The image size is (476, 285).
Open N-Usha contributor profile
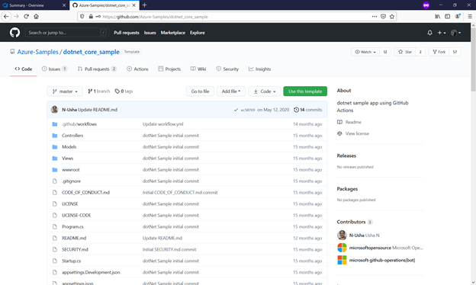click(x=356, y=235)
